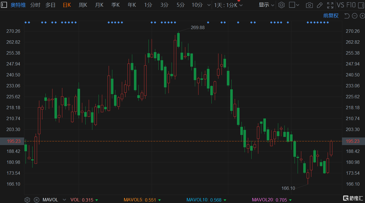Open the 1天:1分K dropdown
The height and width of the screenshot is (203, 365).
coord(228,5)
